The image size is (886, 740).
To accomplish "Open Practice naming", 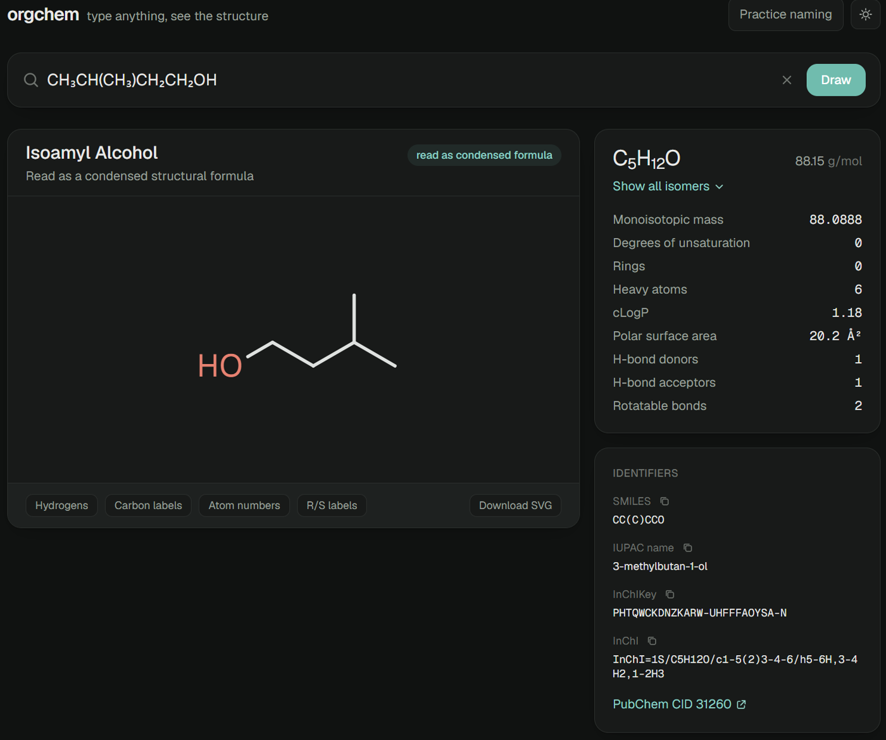I will click(x=785, y=15).
